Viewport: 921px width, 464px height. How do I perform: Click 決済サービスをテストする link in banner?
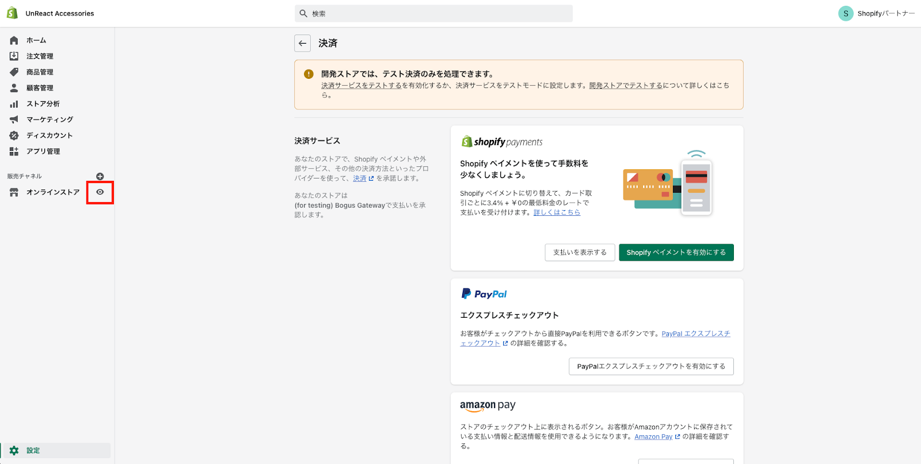361,85
